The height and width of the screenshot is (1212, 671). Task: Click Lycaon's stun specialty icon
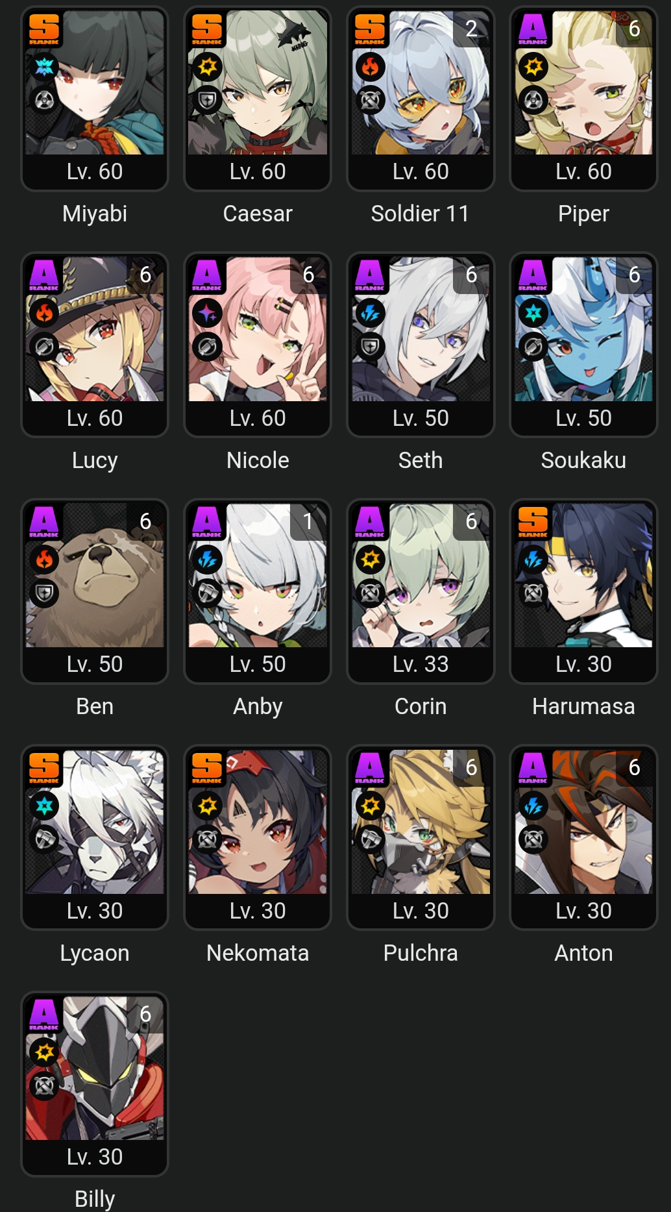(x=45, y=839)
